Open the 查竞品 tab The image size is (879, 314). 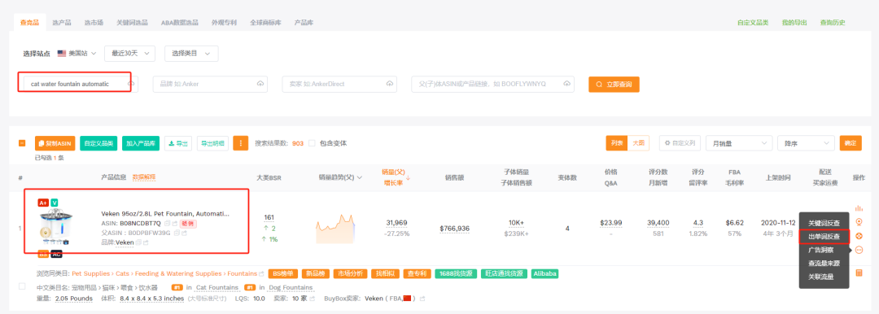(x=30, y=23)
